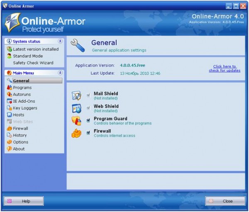Open the Programs menu item
Image resolution: width=249 pixels, height=212 pixels.
pos(22,88)
